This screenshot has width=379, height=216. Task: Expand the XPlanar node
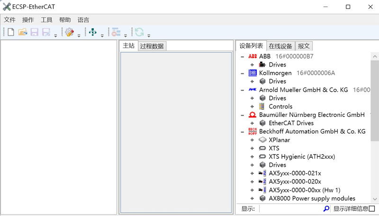pyautogui.click(x=252, y=140)
